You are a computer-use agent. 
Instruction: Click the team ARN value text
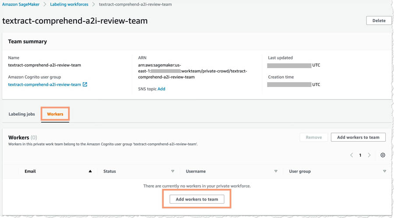tap(193, 71)
